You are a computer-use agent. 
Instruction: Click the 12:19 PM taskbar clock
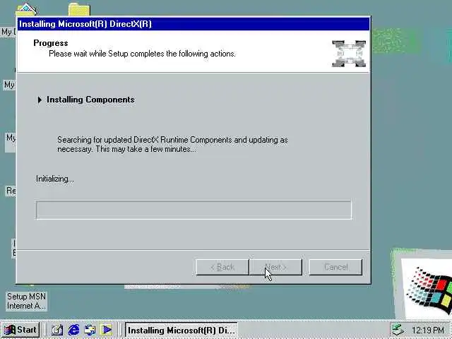pyautogui.click(x=428, y=330)
